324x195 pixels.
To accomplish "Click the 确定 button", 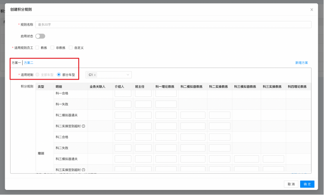I will point(307,184).
